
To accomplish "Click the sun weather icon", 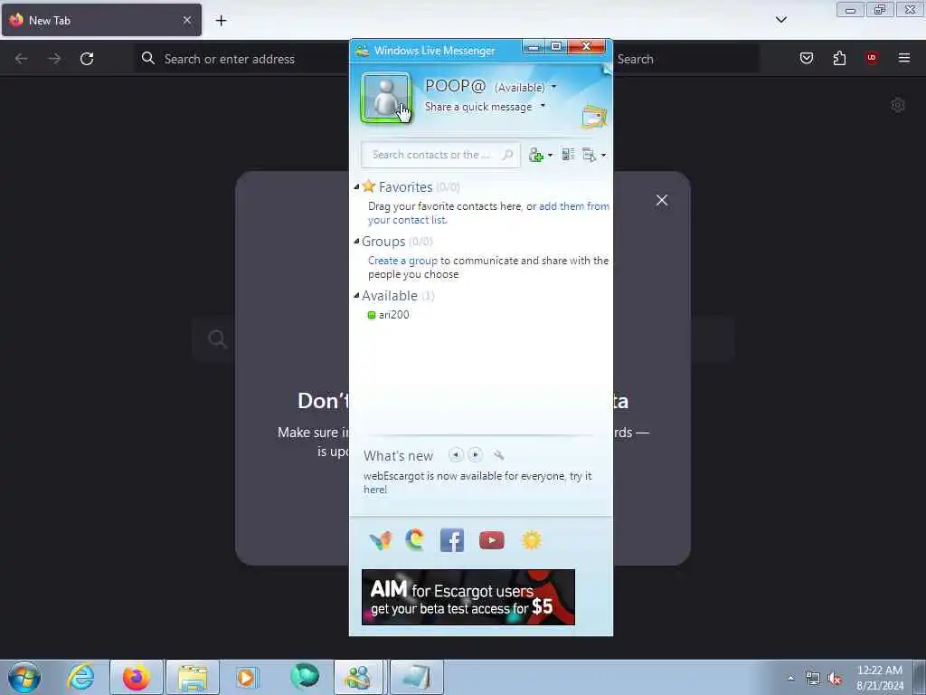I will tap(532, 540).
